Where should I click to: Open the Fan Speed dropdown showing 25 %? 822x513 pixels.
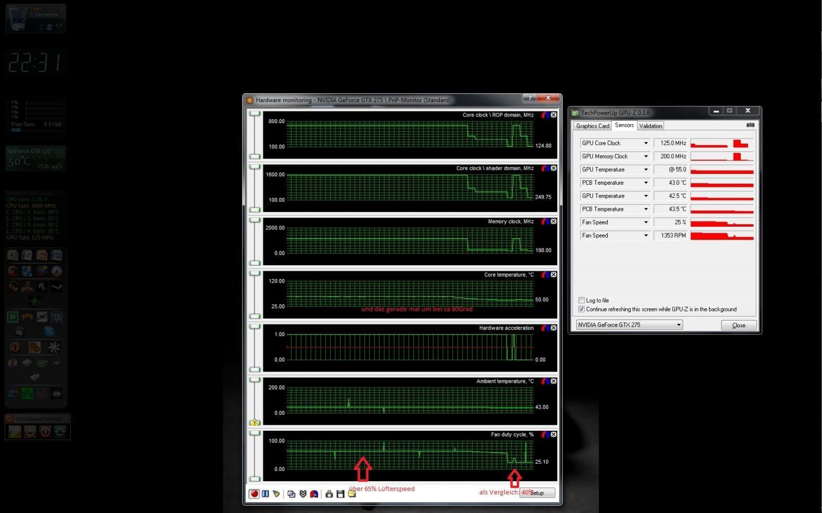tap(646, 223)
